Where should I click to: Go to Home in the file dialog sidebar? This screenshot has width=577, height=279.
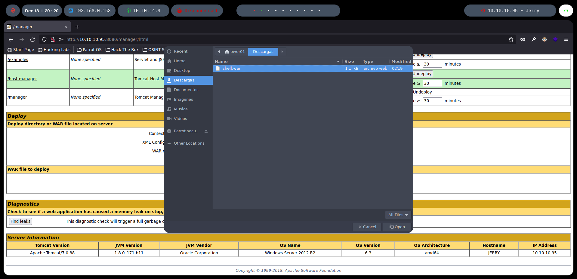point(188,61)
